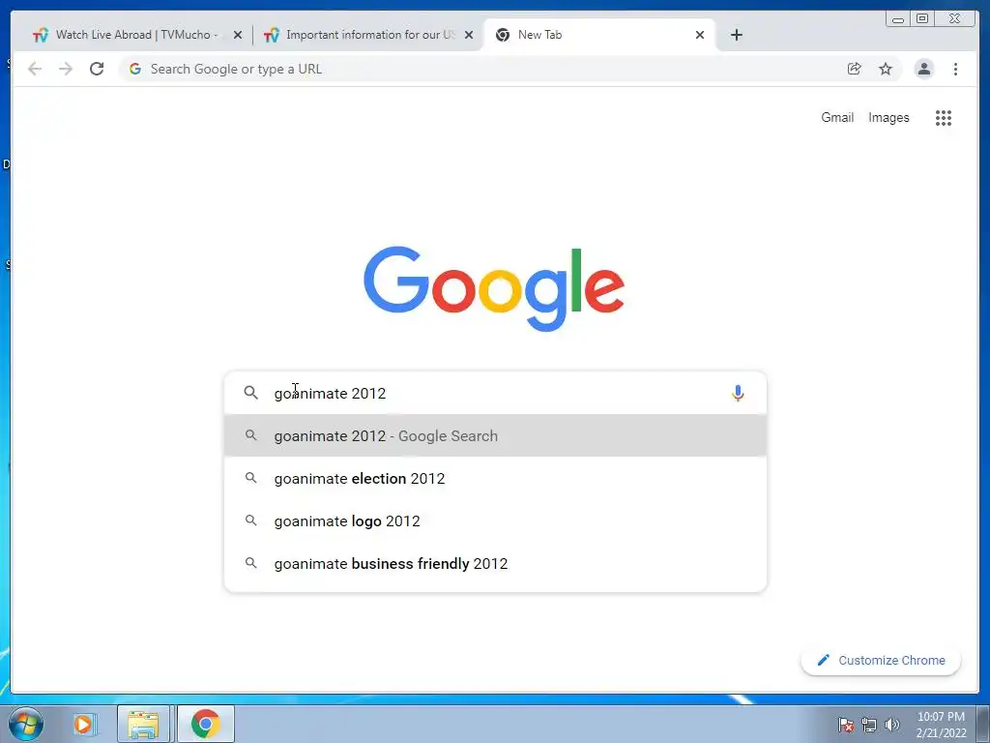990x743 pixels.
Task: Open the Windows Explorer taskbar icon
Action: 143,724
